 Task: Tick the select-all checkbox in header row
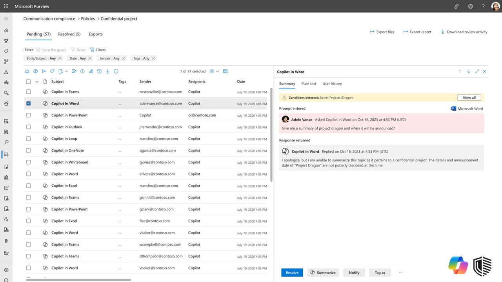[x=28, y=81]
